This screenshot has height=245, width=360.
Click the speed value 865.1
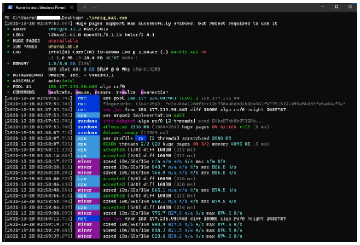click(158, 190)
